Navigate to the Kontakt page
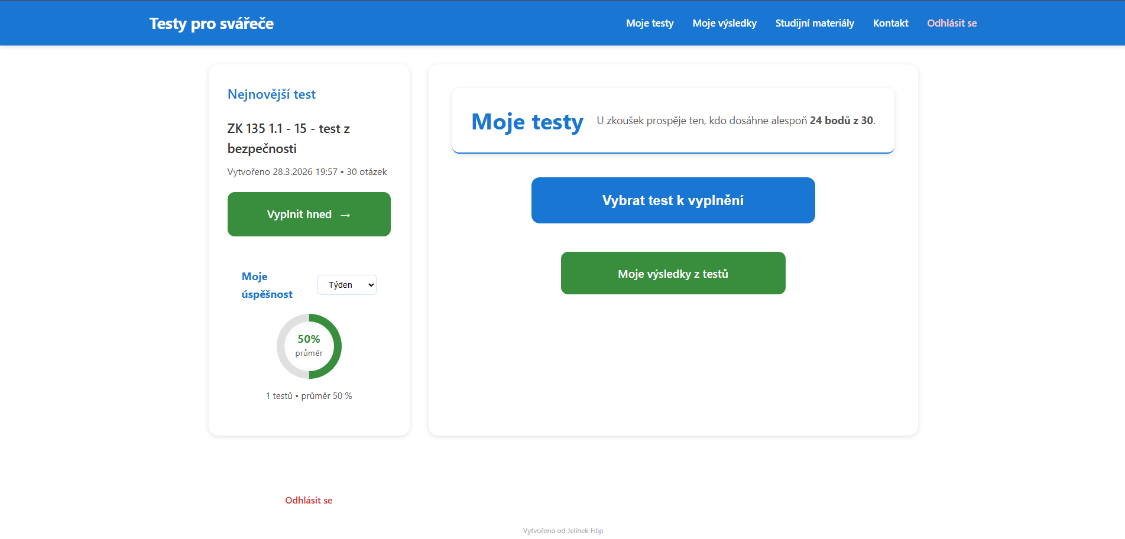 [x=890, y=23]
